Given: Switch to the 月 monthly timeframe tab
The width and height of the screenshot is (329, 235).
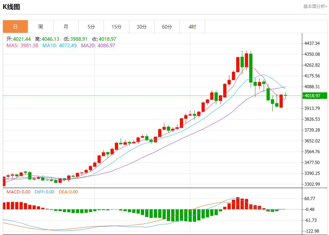Looking at the screenshot, I should point(66,26).
